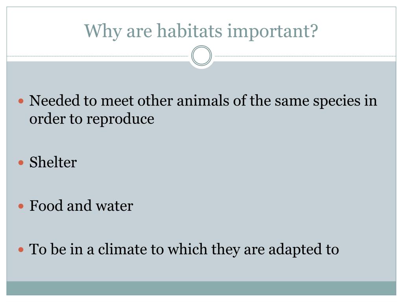
Task: Click the teal footer bar at the slide bottom
Action: pyautogui.click(x=201, y=288)
